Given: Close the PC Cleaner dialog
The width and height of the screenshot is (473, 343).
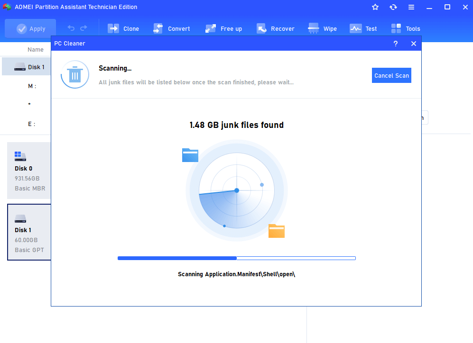Looking at the screenshot, I should [x=414, y=44].
